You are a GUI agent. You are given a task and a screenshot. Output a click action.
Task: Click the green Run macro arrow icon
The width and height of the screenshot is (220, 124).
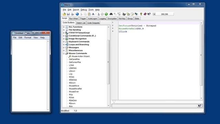coord(106,14)
